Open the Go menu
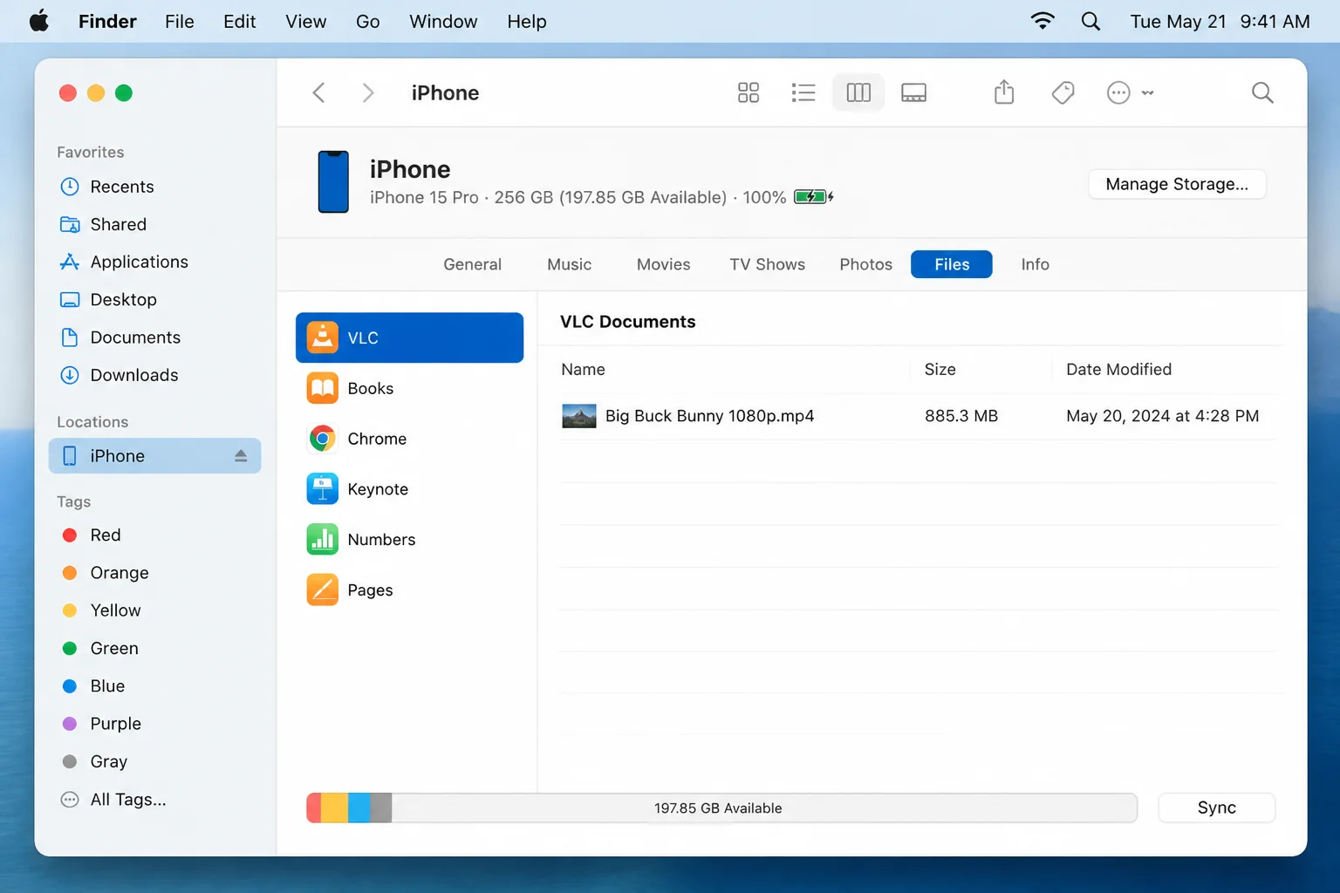 tap(367, 21)
